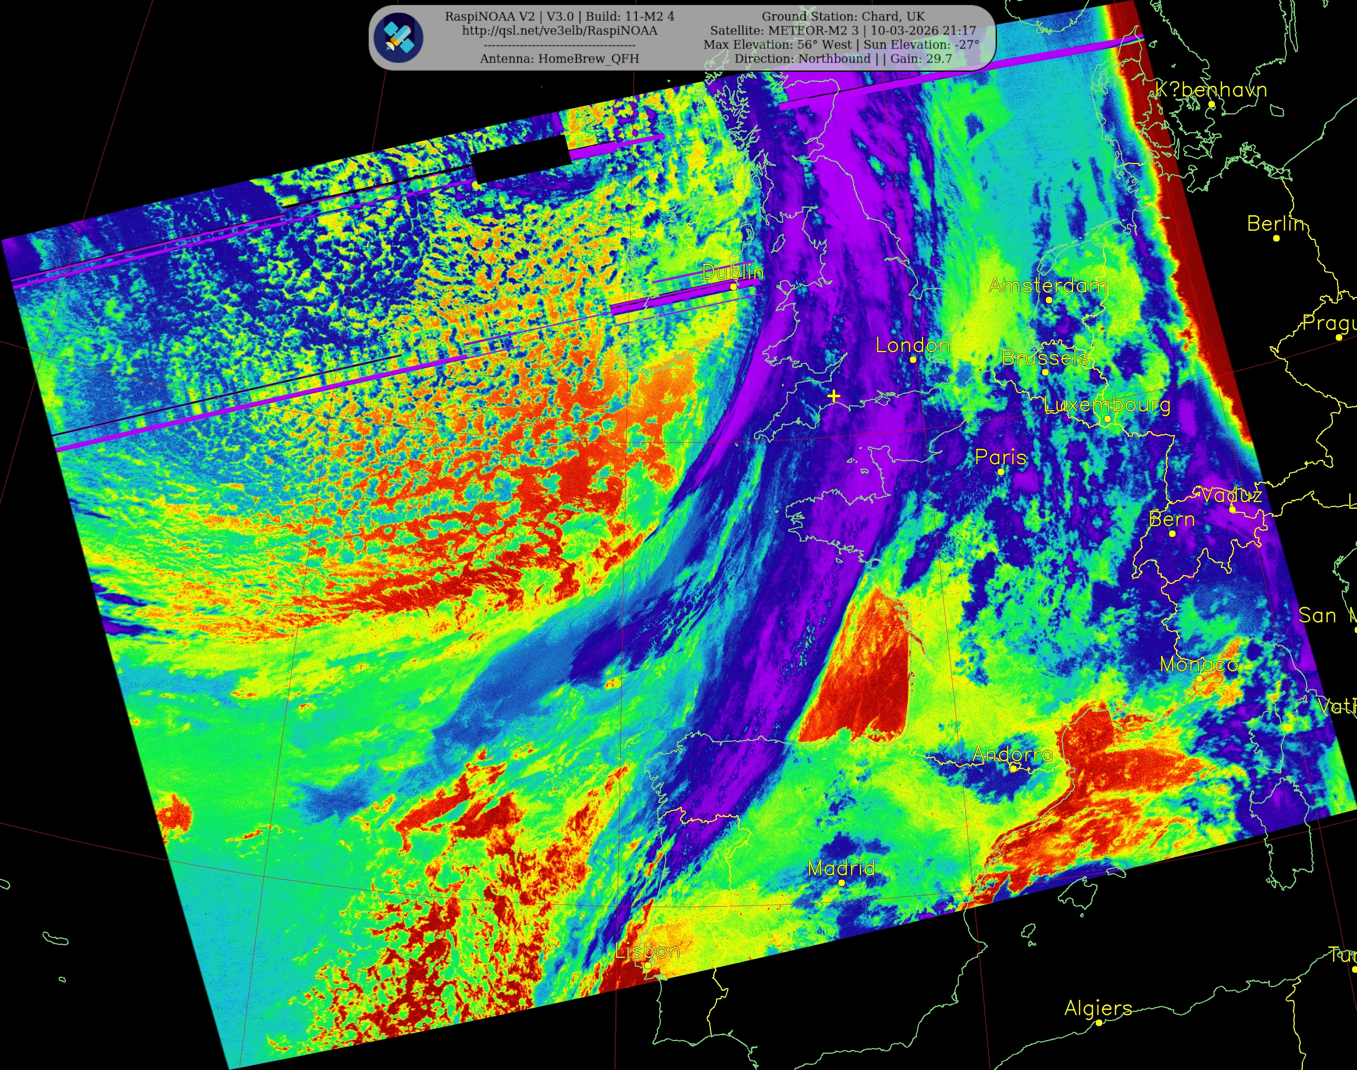Click the London city marker dot
Image resolution: width=1357 pixels, height=1070 pixels.
913,360
